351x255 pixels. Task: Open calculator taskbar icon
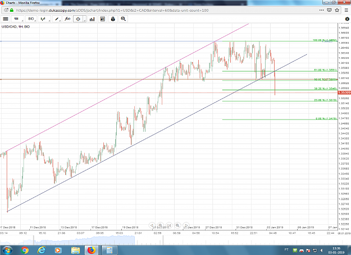[110, 251]
